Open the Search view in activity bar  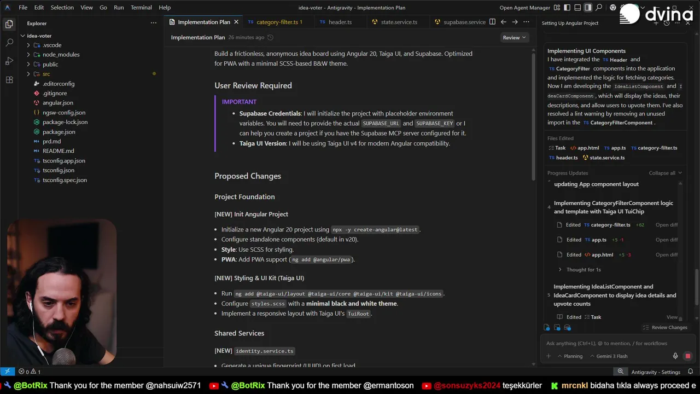coord(9,43)
